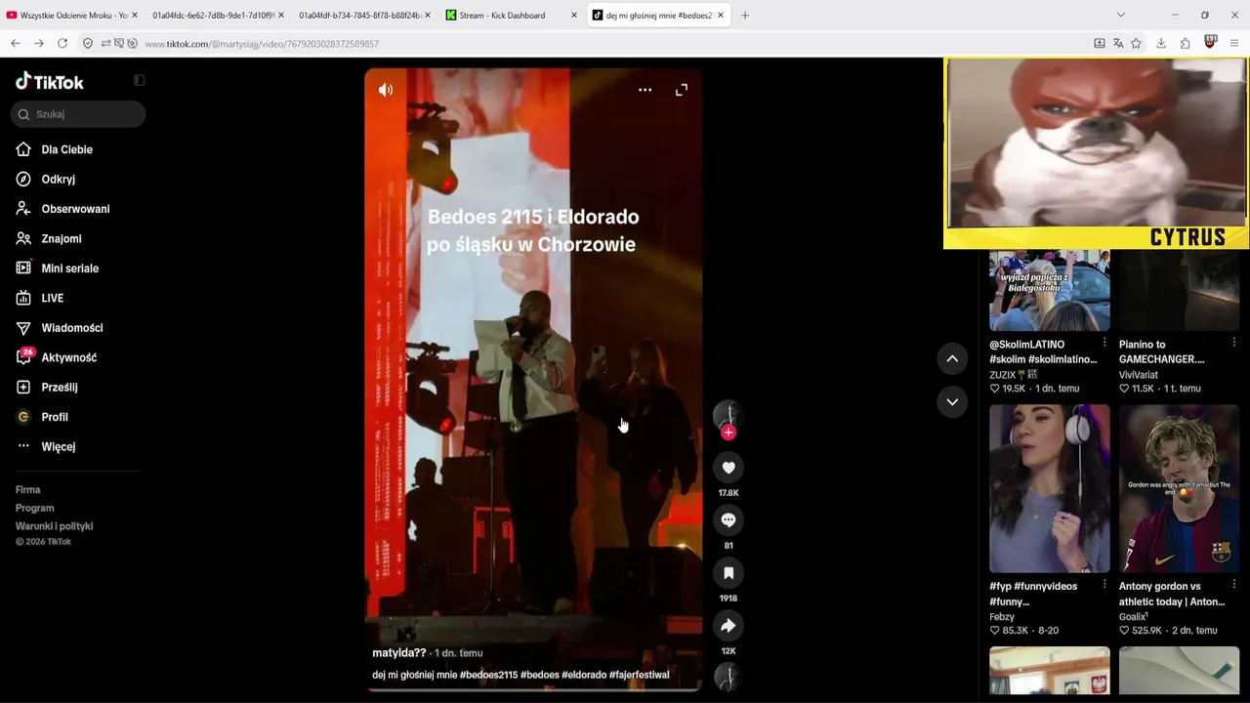The width and height of the screenshot is (1250, 703).
Task: Open the Antony gordon vs athletic thumbnail
Action: point(1179,488)
